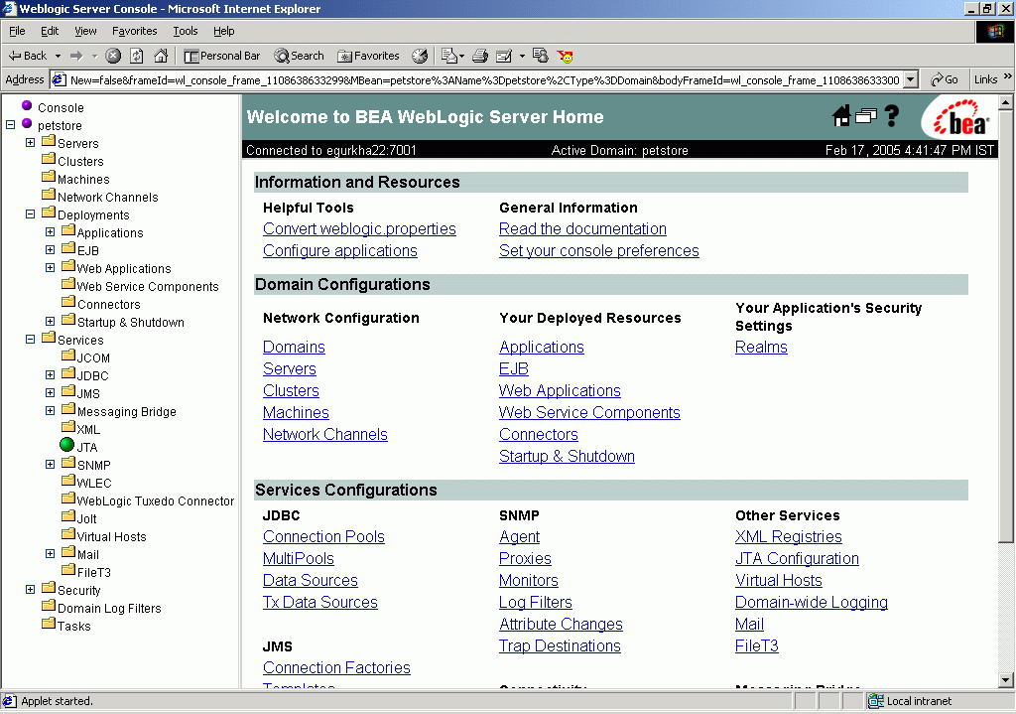Select Virtual Hosts in the navigation tree
The width and height of the screenshot is (1016, 714).
(x=111, y=537)
